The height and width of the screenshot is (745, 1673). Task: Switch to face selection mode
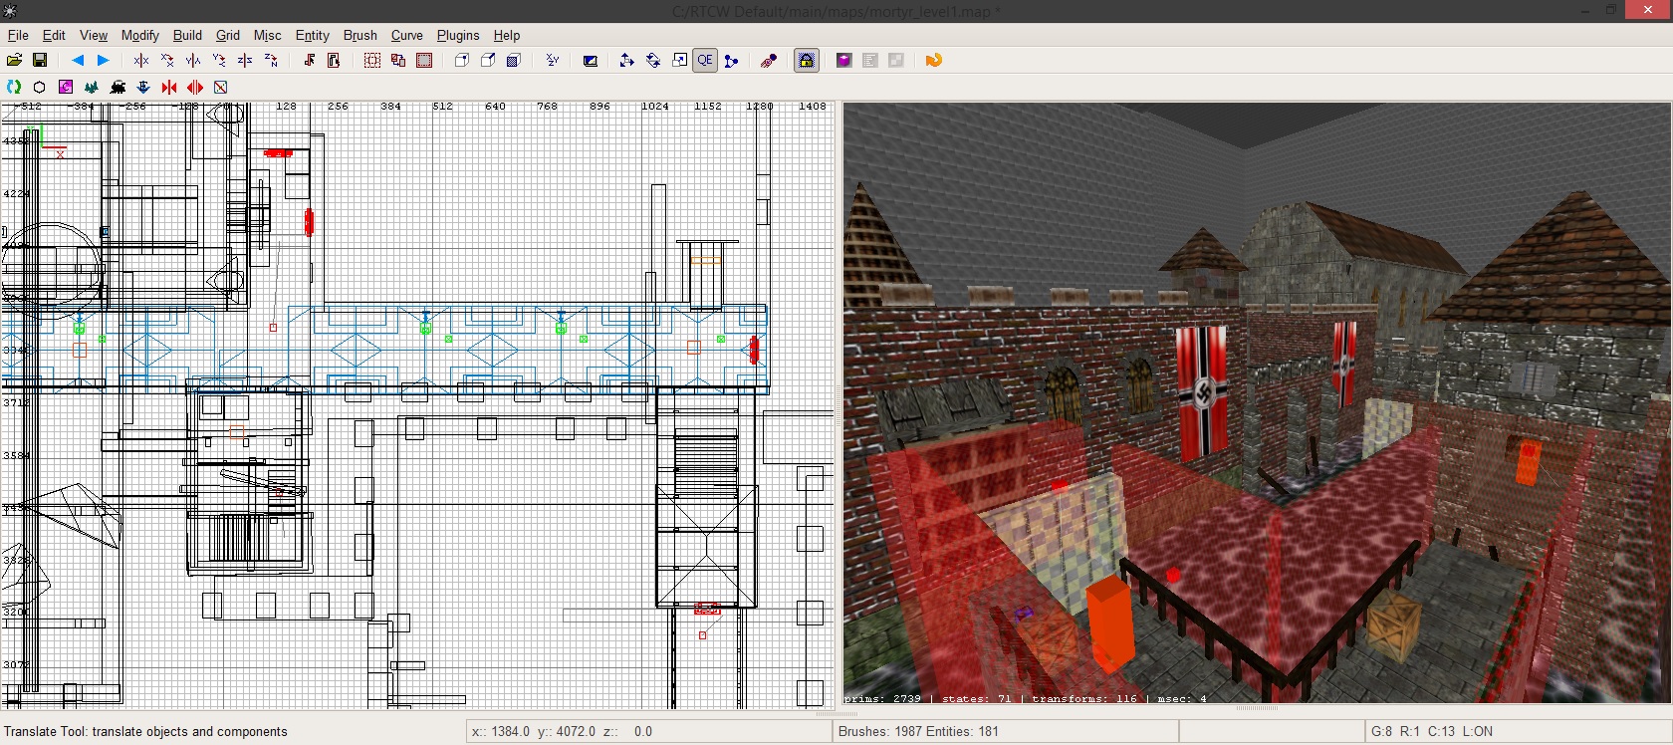514,61
